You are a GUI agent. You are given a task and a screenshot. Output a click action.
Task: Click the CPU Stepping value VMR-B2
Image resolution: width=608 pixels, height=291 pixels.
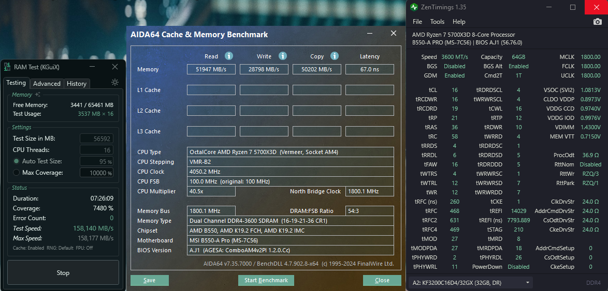[x=291, y=162]
